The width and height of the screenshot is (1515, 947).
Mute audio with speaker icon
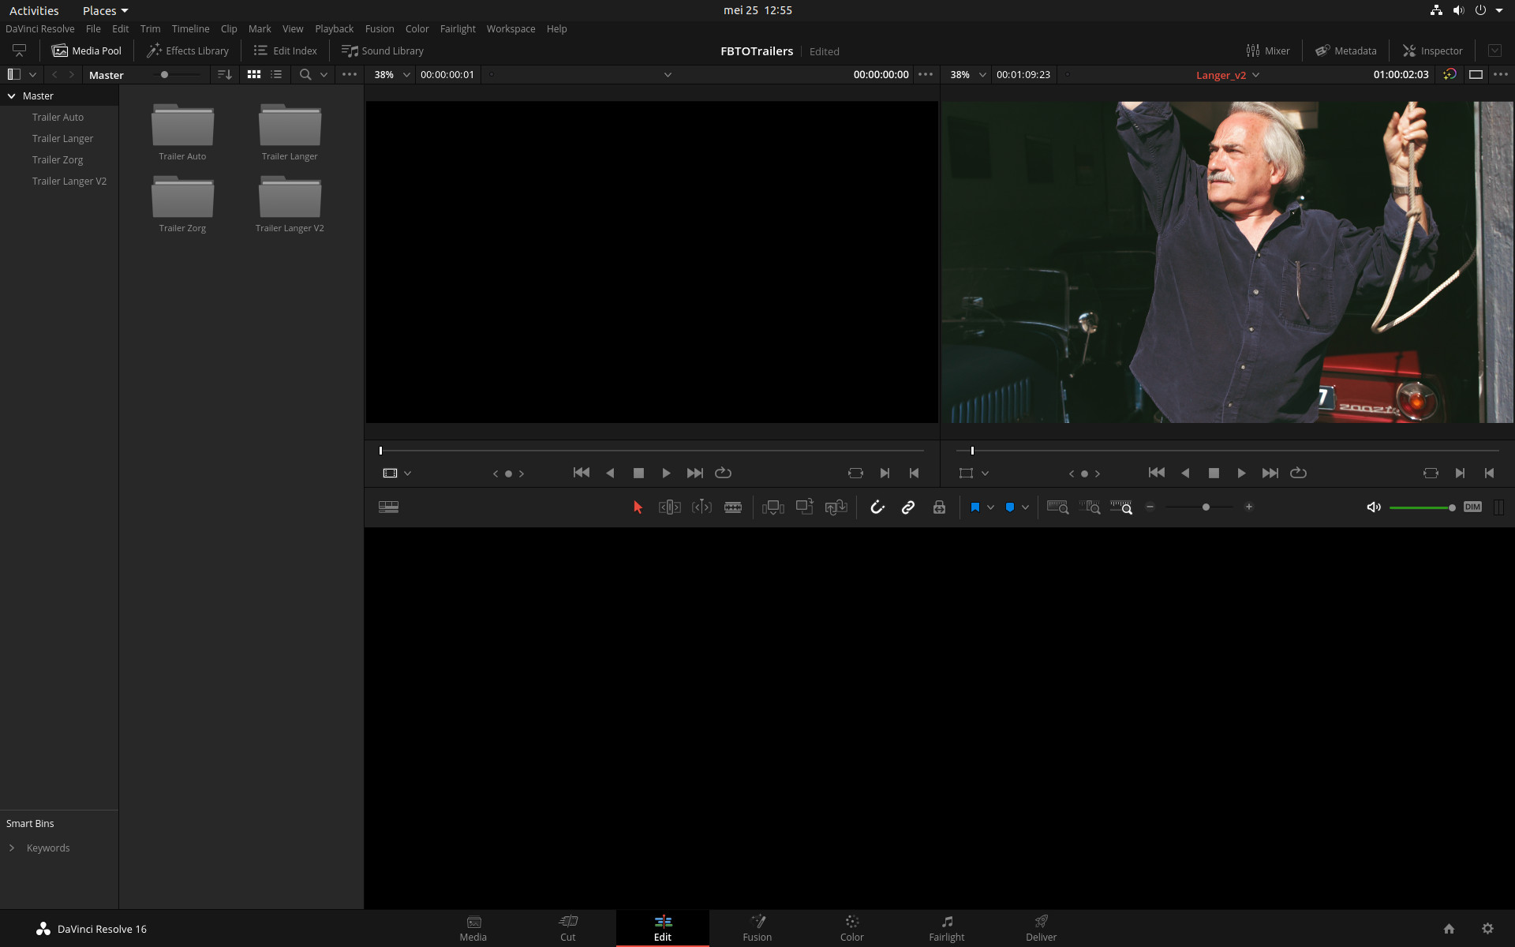click(x=1374, y=507)
